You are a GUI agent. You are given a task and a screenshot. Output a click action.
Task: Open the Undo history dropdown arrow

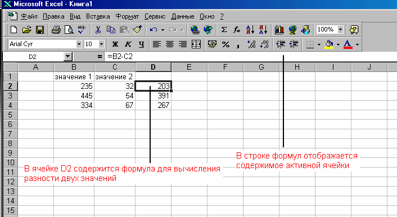(163, 30)
